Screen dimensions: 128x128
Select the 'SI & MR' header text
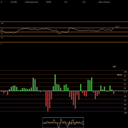click(14, 2)
